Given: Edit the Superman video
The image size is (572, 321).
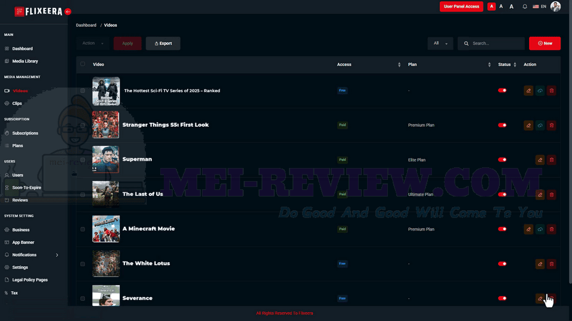Looking at the screenshot, I should click(540, 160).
